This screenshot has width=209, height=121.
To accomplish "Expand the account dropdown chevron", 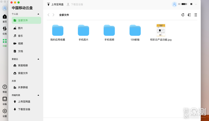I will pos(196,4).
